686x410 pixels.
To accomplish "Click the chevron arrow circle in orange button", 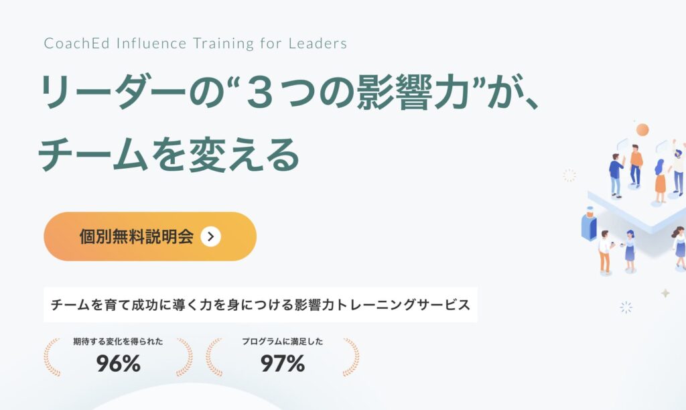I will click(x=210, y=236).
